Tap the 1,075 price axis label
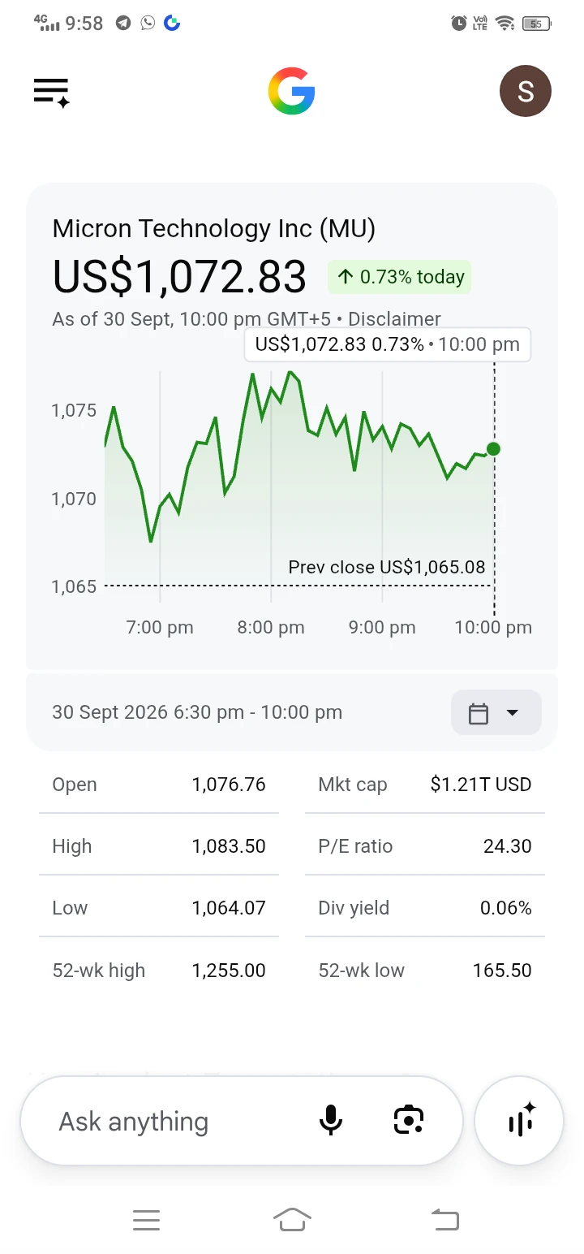 pyautogui.click(x=74, y=410)
